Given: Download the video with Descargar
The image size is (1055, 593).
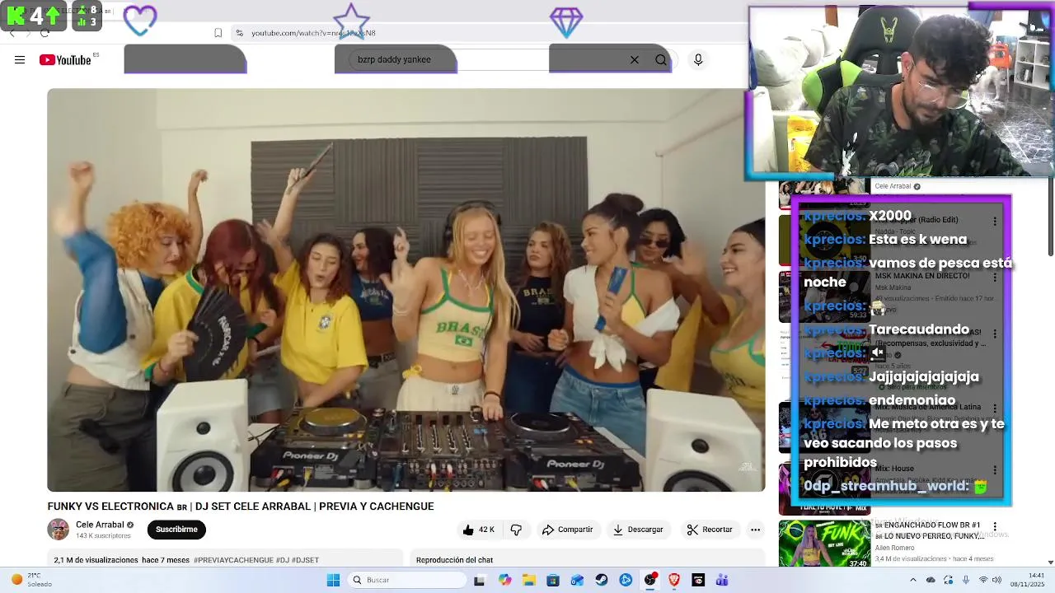Looking at the screenshot, I should 638,530.
